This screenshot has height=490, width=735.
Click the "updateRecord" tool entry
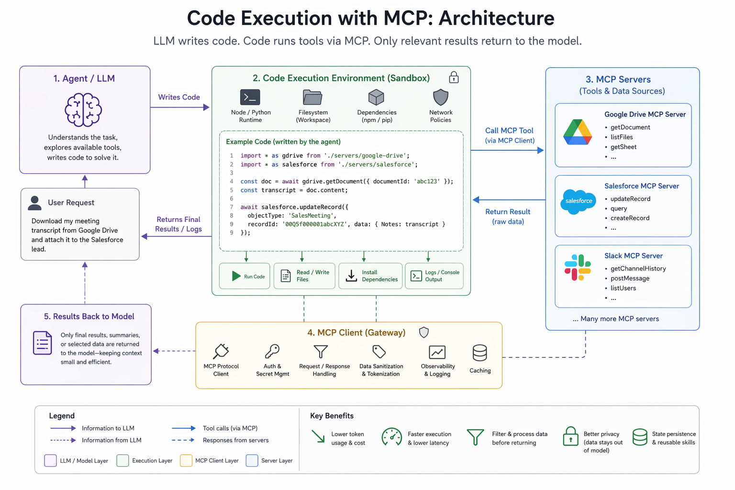630,199
